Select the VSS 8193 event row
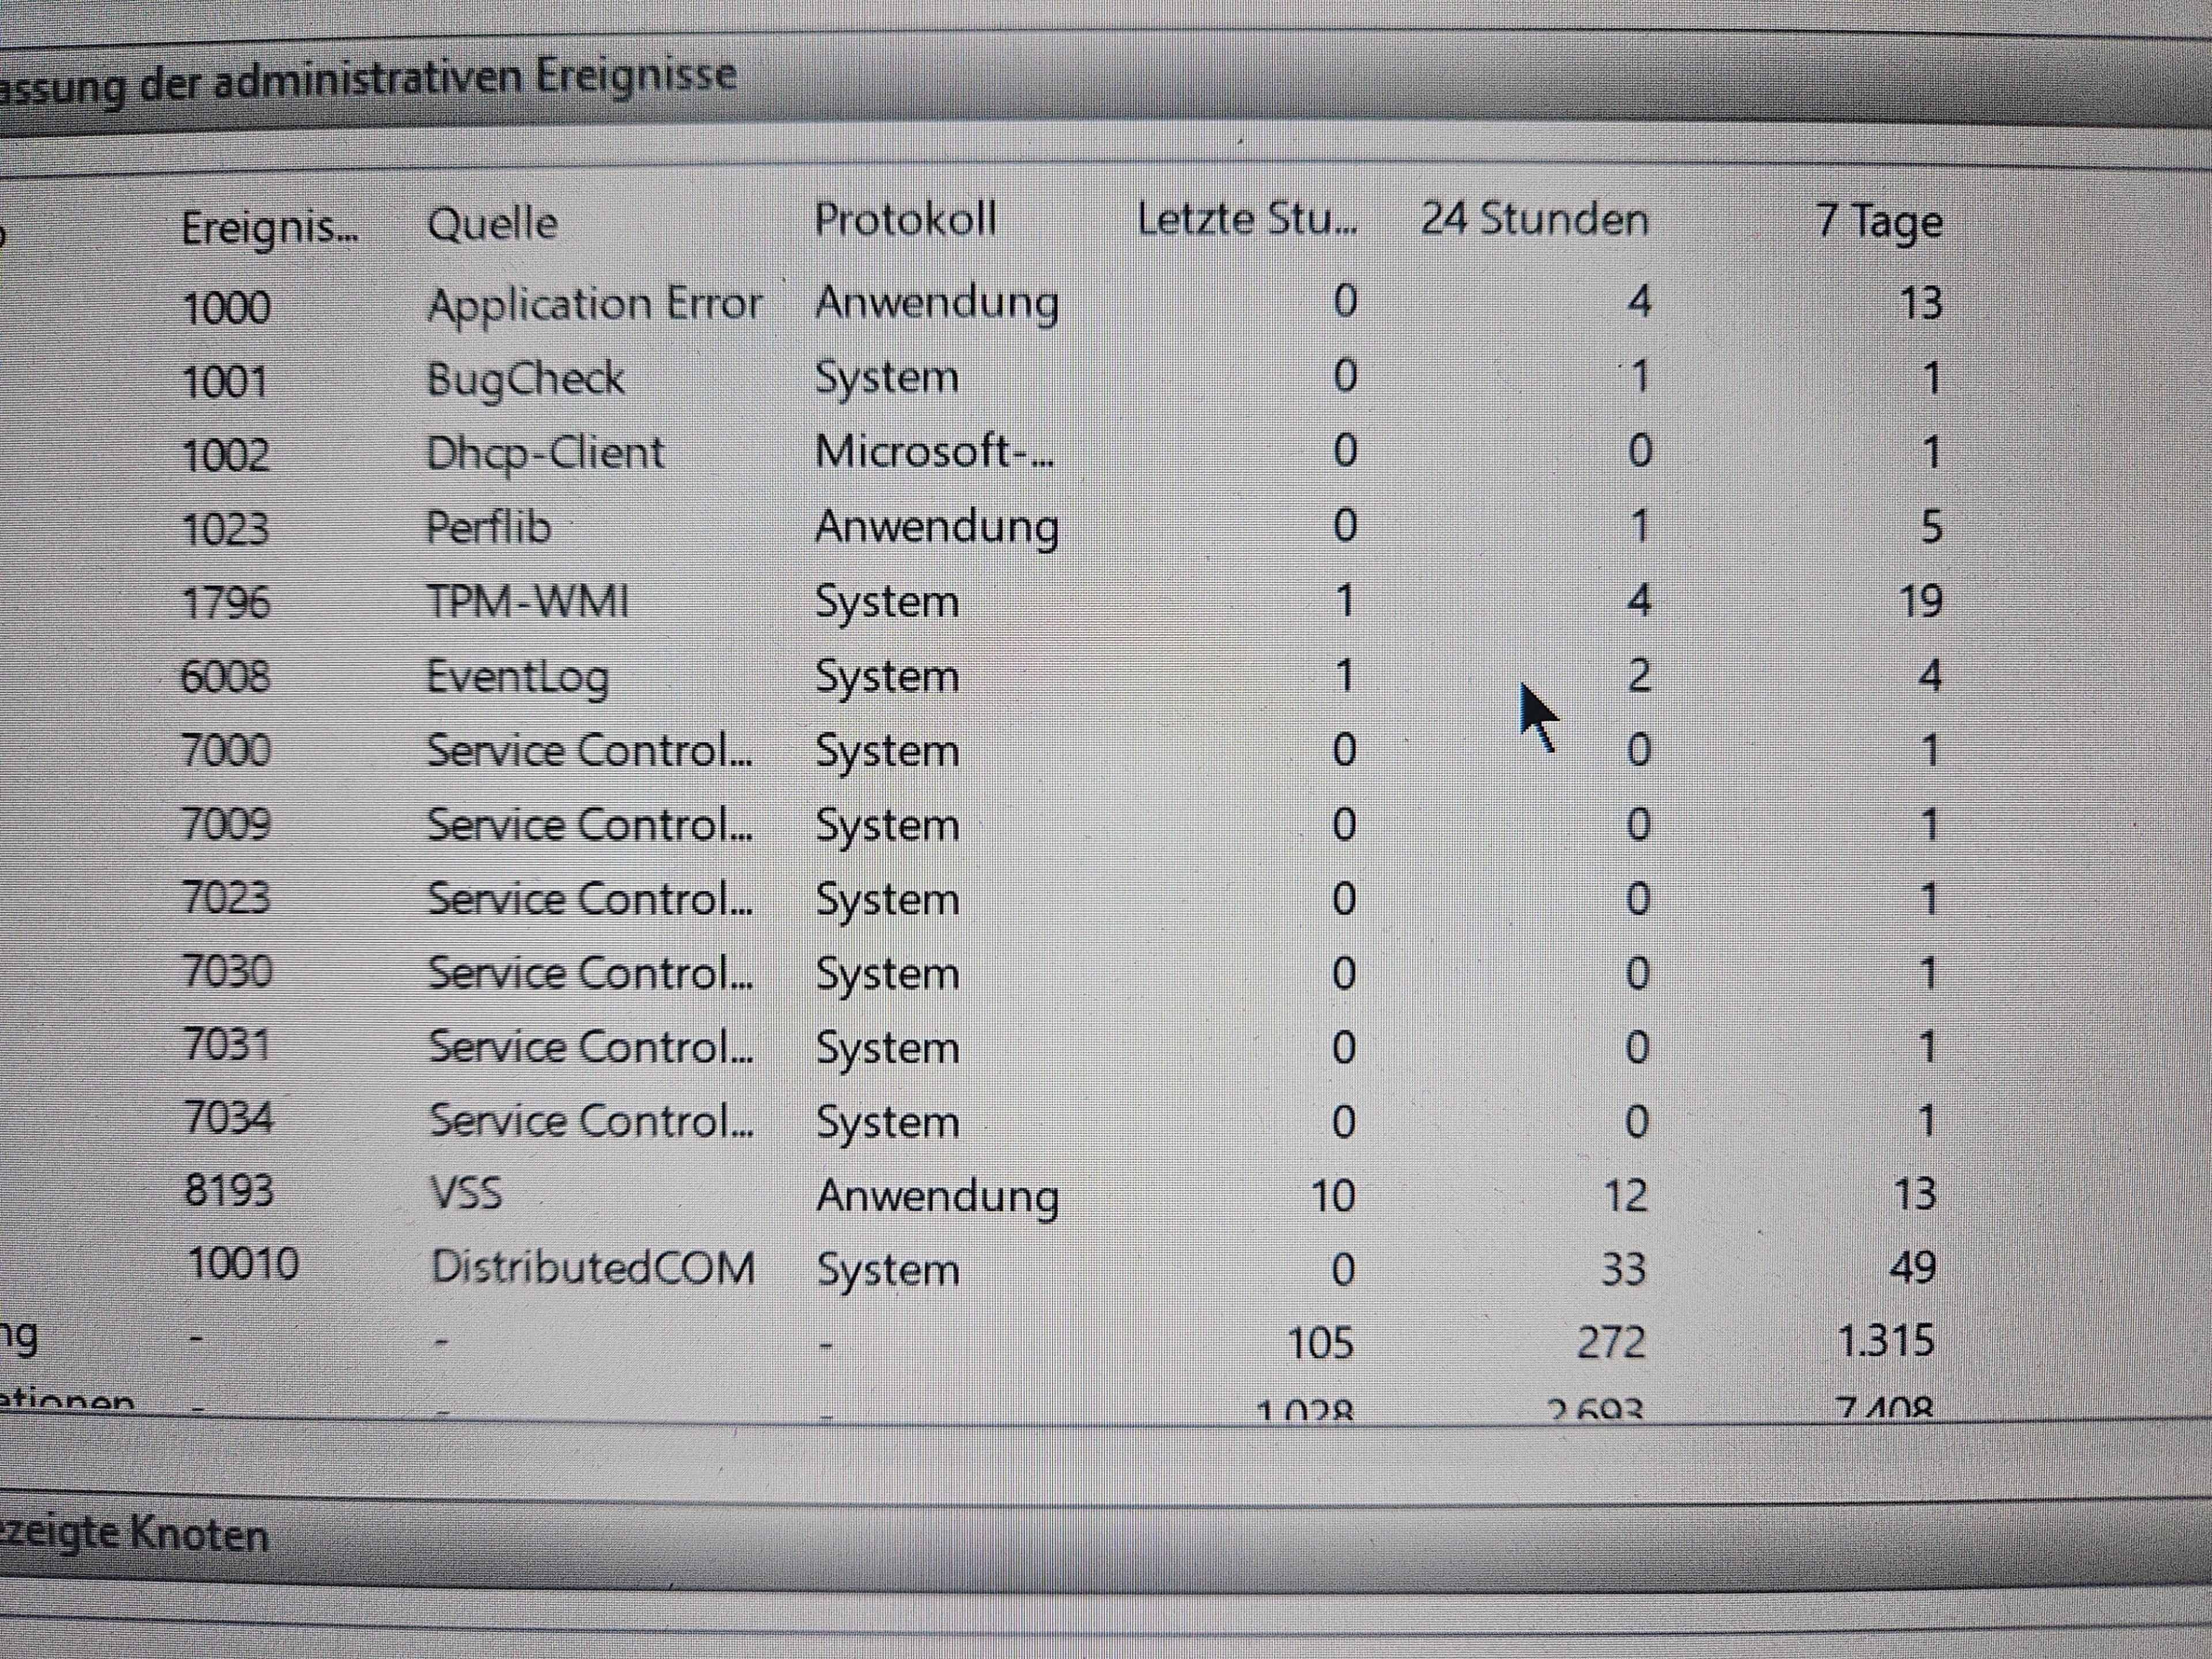 [466, 1194]
